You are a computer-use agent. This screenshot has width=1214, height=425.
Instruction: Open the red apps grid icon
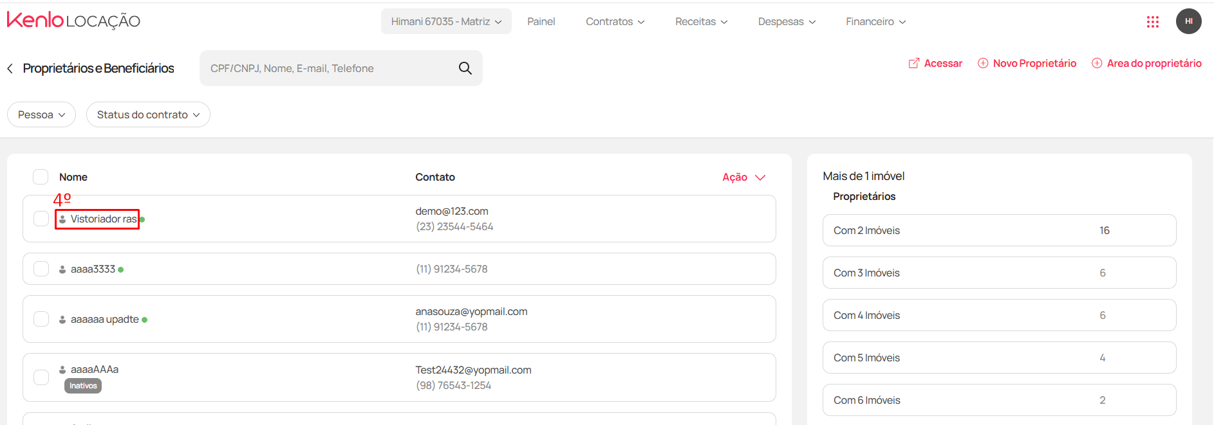click(1152, 22)
